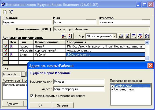The image size is (155, 110).
Task: Click the copy contact row icon
Action: [x=134, y=36]
